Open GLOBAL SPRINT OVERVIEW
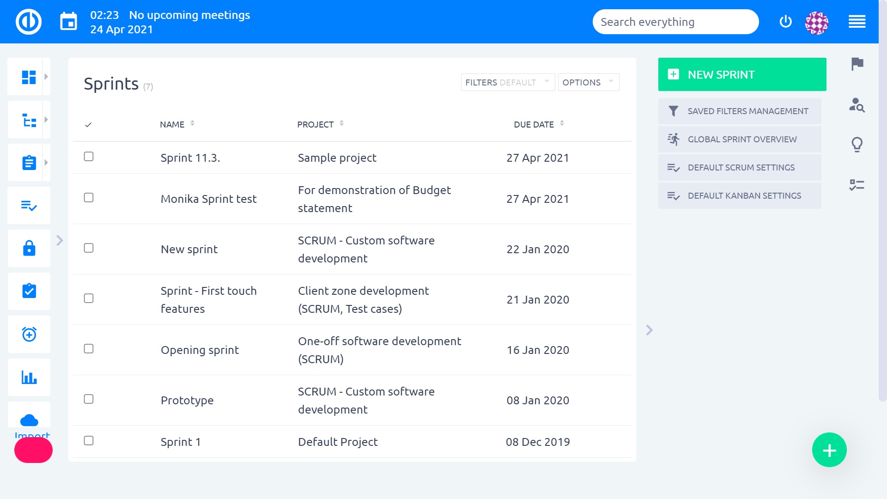The image size is (887, 499). pyautogui.click(x=739, y=139)
